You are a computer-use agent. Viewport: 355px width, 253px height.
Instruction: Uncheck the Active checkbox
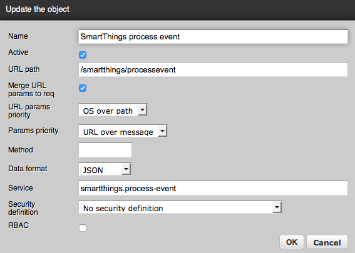pyautogui.click(x=83, y=55)
